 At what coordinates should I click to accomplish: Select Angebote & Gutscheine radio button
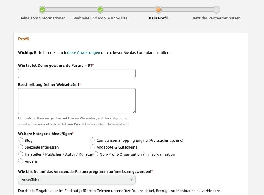click(x=93, y=147)
